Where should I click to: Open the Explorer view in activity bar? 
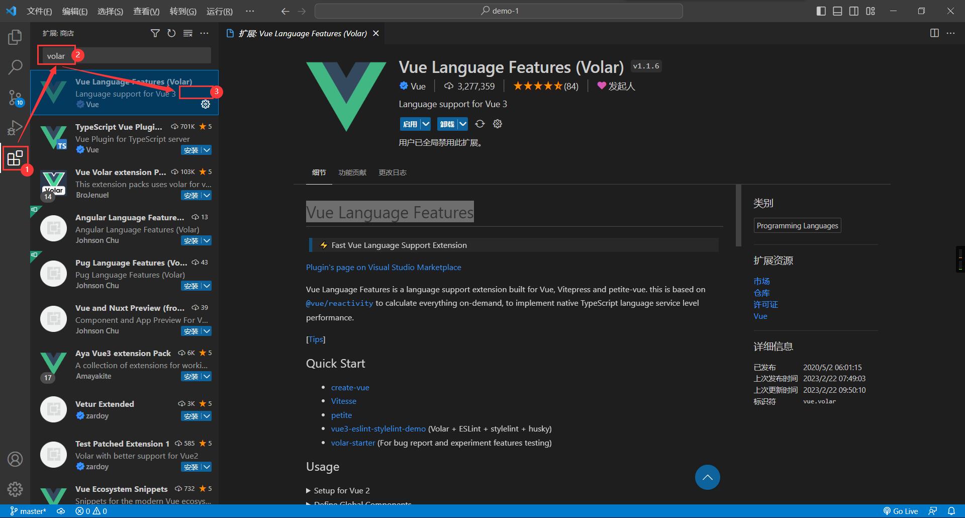coord(15,37)
